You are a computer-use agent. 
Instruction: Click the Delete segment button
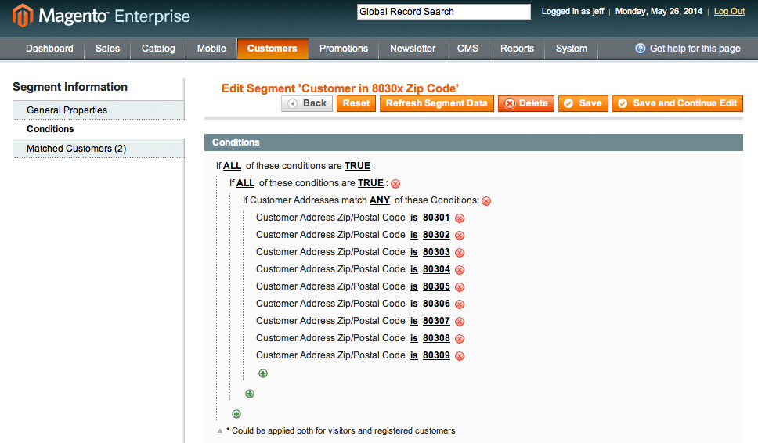526,103
